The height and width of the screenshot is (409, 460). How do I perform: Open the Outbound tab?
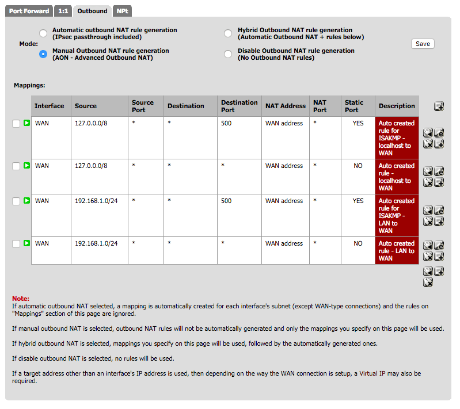click(x=93, y=11)
